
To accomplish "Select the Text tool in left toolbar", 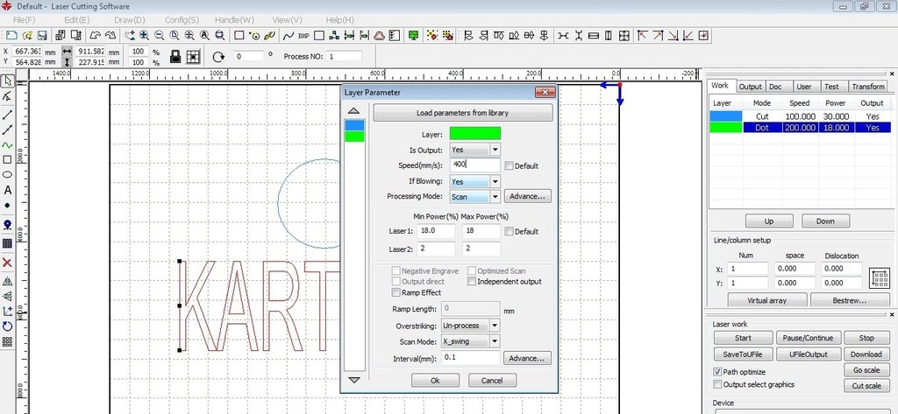I will pyautogui.click(x=8, y=190).
